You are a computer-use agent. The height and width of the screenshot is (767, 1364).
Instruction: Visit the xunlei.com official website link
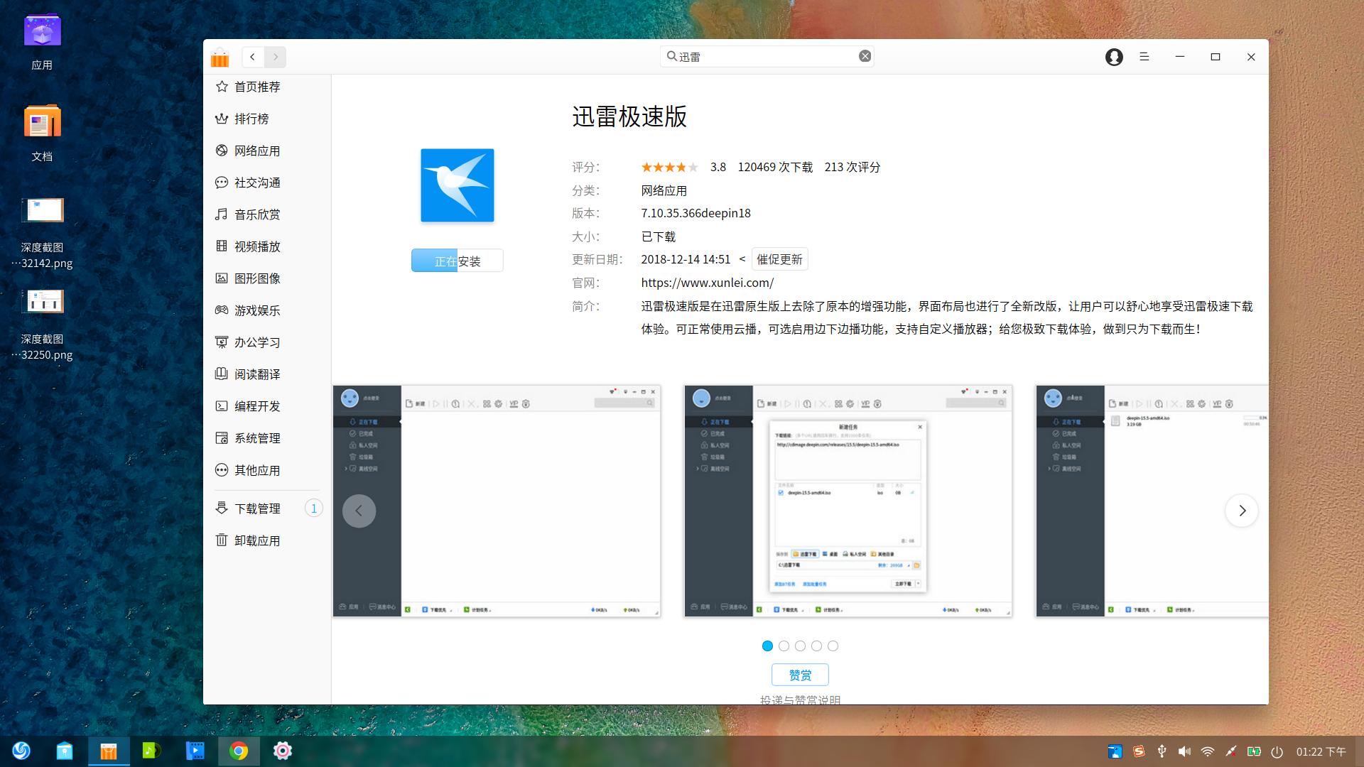point(706,283)
